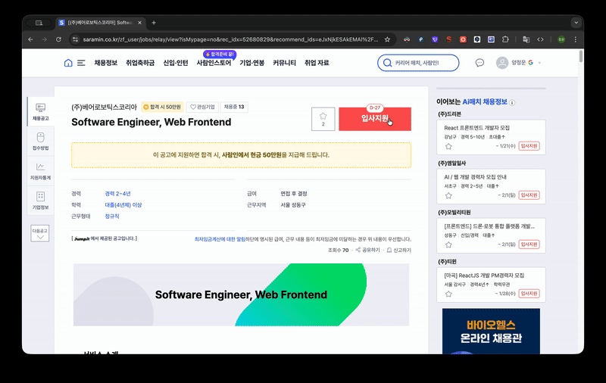This screenshot has width=606, height=383.
Task: Click the translate page icon in toolbar
Action: click(526, 39)
